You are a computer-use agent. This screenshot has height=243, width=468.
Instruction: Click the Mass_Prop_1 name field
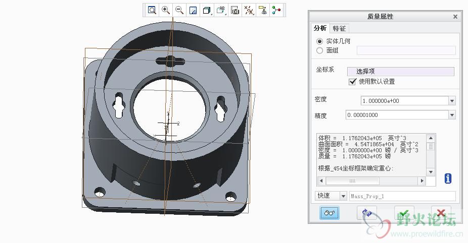point(403,196)
